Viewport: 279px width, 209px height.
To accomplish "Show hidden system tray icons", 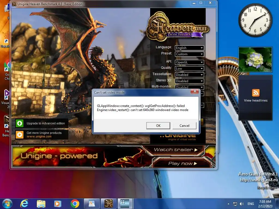I will [228, 204].
